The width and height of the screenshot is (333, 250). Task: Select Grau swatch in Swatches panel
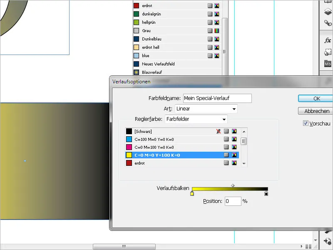point(177,30)
